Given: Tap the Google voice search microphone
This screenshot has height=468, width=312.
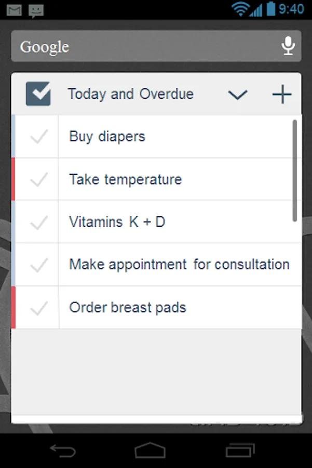Looking at the screenshot, I should [288, 46].
